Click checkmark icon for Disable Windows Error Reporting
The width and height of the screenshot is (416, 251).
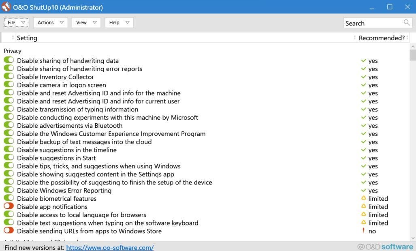(x=363, y=191)
